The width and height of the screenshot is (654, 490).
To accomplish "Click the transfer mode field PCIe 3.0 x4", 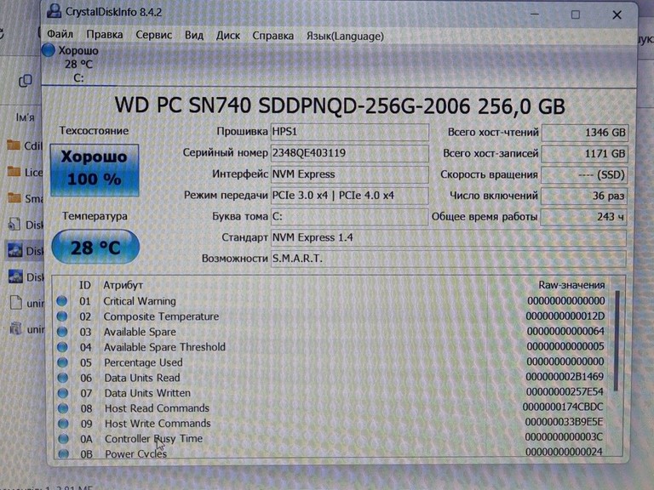I will (x=349, y=196).
